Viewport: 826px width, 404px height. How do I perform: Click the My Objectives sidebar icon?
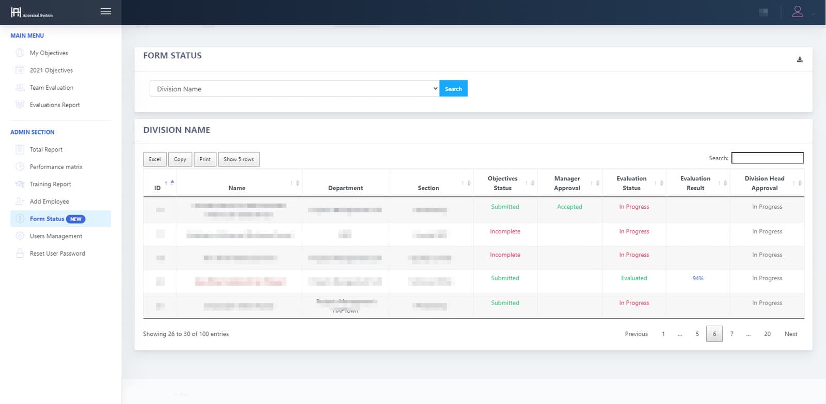(x=20, y=53)
